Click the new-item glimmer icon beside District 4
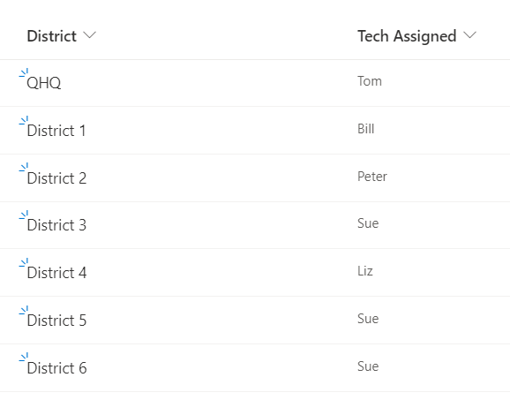Image resolution: width=510 pixels, height=415 pixels. (24, 262)
